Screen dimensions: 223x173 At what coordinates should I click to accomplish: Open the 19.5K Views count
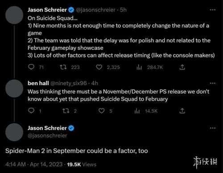pyautogui.click(x=82, y=165)
